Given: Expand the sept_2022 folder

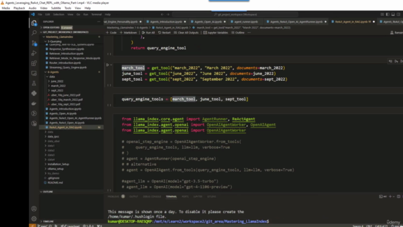Looking at the screenshot, I should 57,91.
